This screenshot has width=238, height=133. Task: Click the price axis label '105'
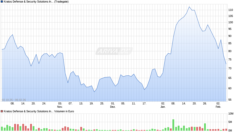(231, 16)
